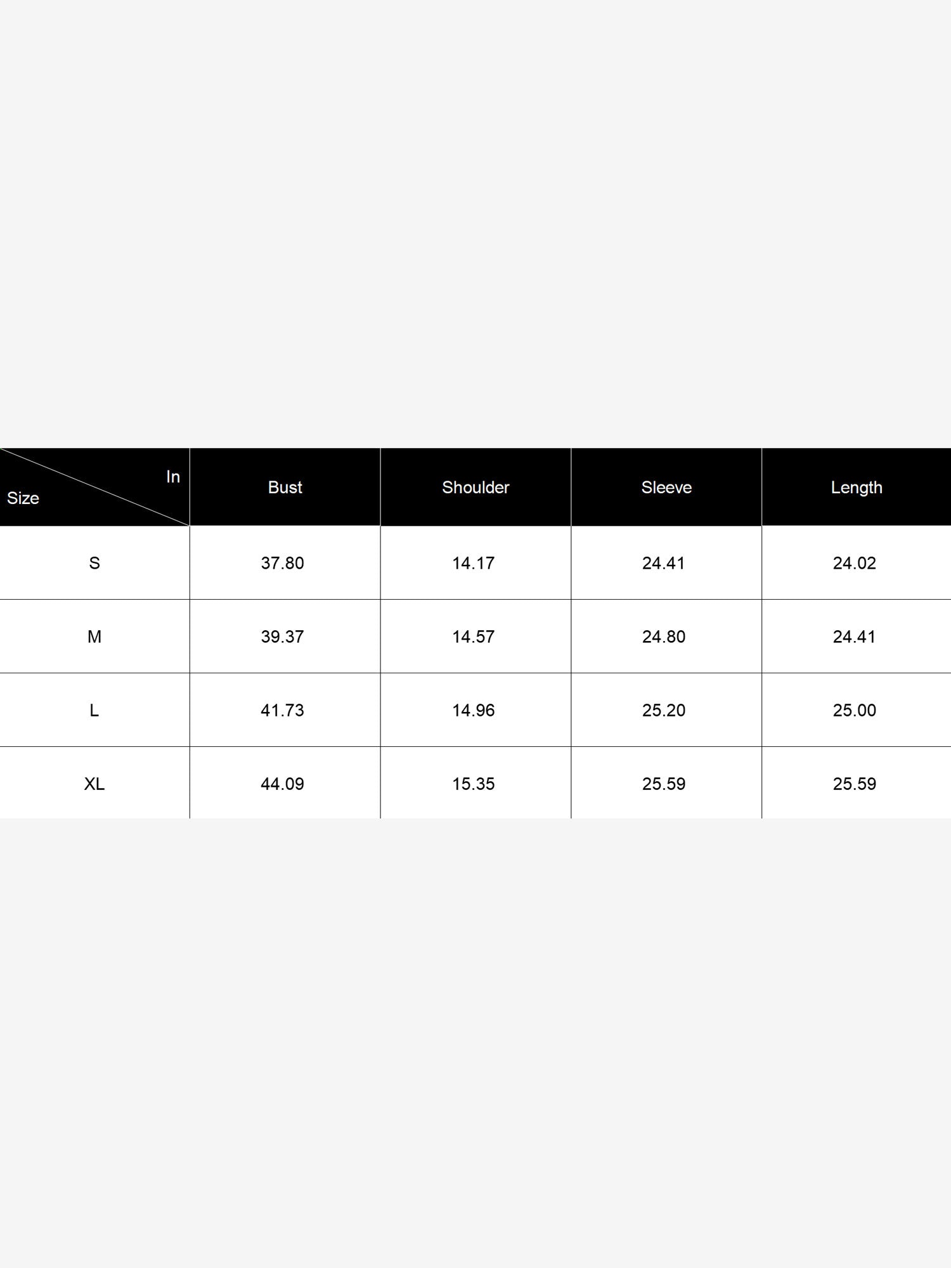Click shoulder value 14.17
This screenshot has width=951, height=1268.
click(473, 563)
